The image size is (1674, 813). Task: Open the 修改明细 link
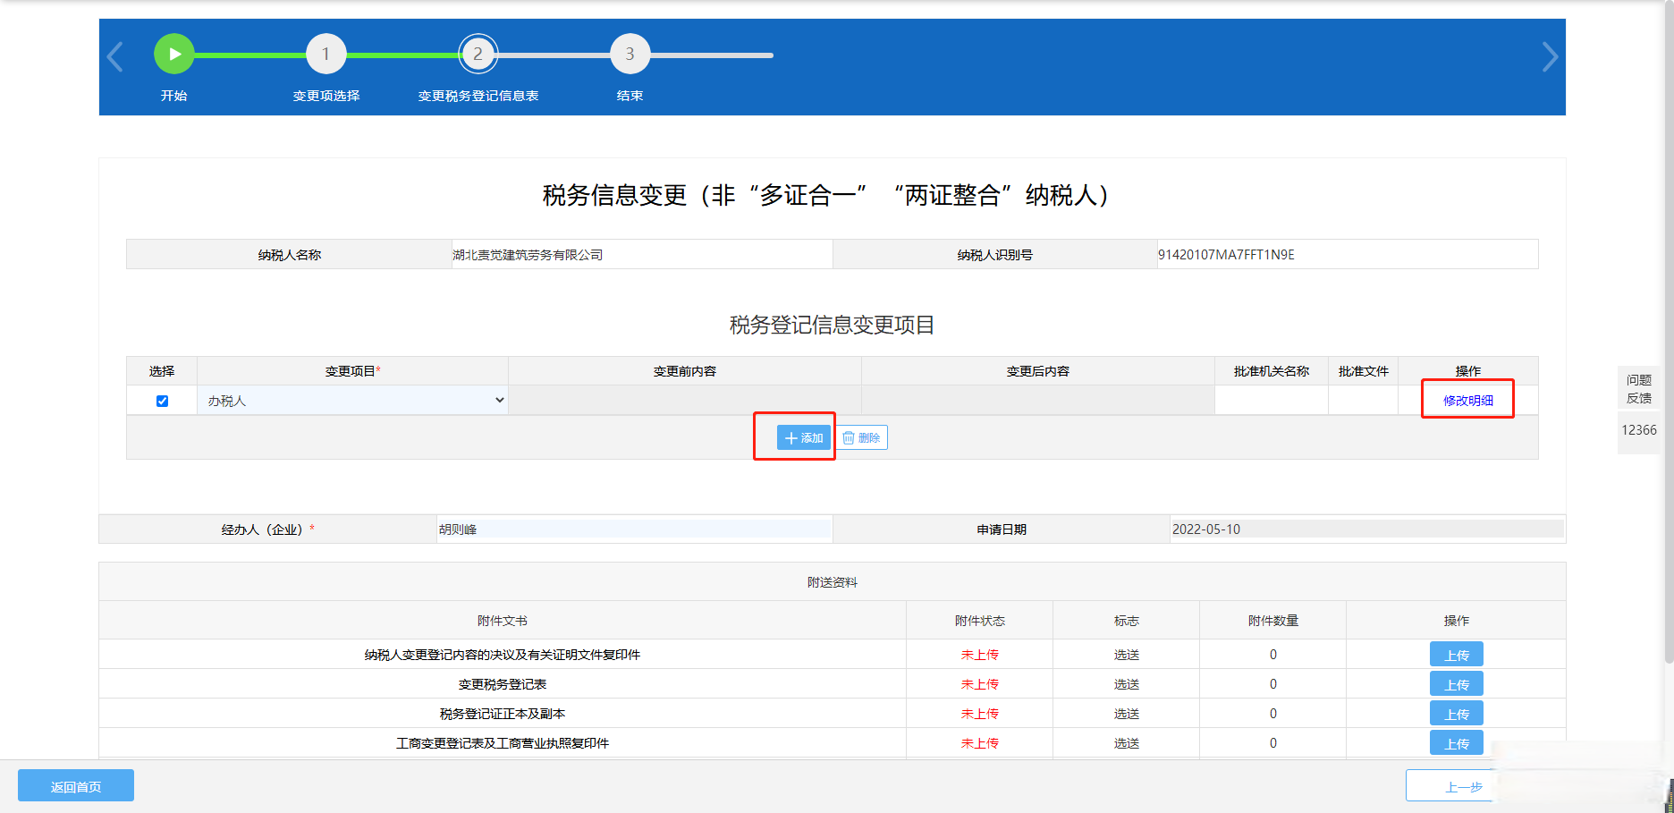click(1467, 401)
